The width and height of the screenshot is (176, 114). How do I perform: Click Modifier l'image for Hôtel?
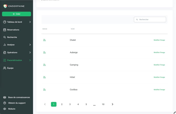(x=159, y=77)
